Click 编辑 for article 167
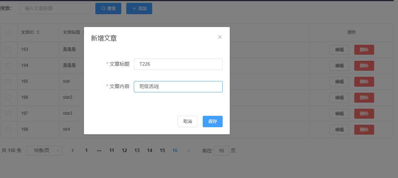 [339, 114]
